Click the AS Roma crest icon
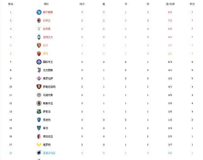The width and height of the screenshot is (203, 160). point(39,54)
